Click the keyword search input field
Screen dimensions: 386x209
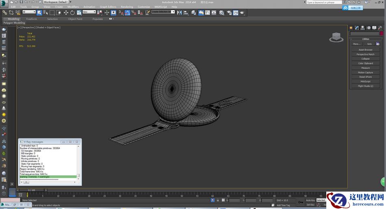click(x=323, y=2)
